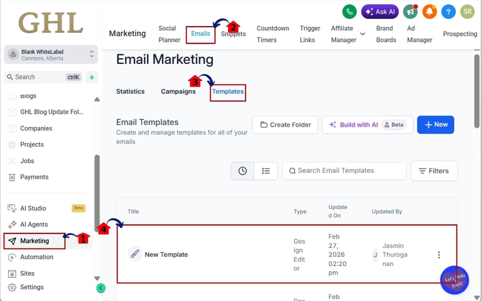This screenshot has height=301, width=482.
Task: Open Marketing in the sidebar
Action: 35,241
